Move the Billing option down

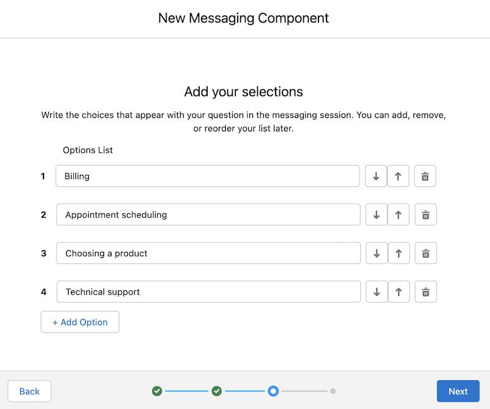click(376, 175)
